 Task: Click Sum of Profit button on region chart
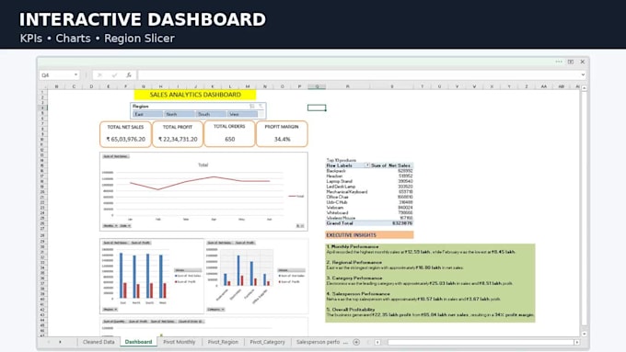coord(141,243)
